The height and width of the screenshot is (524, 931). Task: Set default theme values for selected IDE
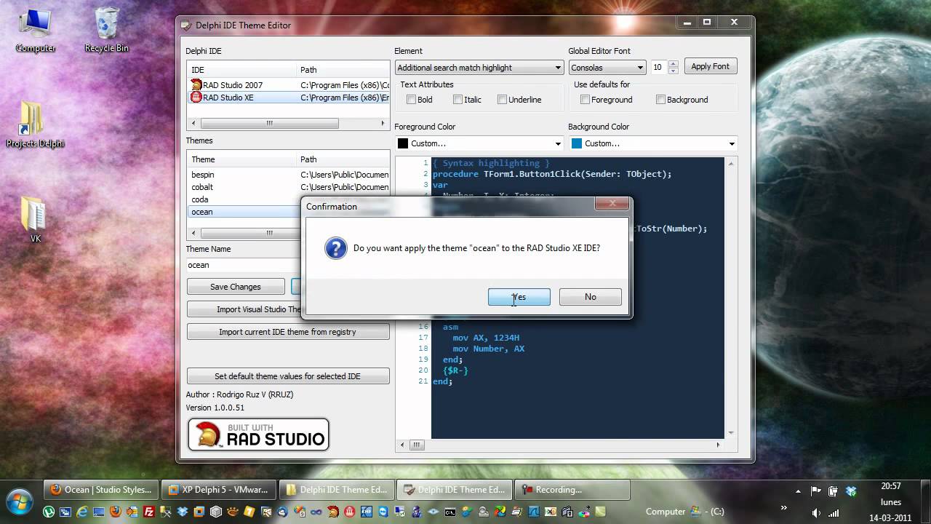(x=288, y=376)
